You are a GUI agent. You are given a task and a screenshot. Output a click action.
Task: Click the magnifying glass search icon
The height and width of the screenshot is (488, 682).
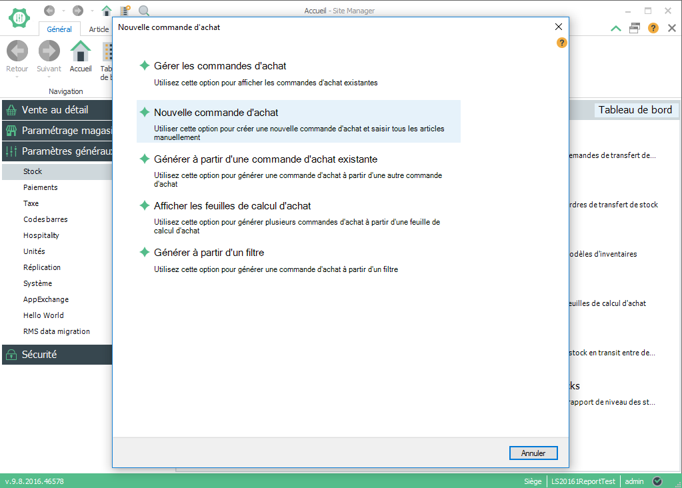[144, 11]
